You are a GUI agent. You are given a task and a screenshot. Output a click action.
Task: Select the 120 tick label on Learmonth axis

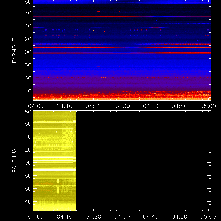pyautogui.click(x=26, y=39)
